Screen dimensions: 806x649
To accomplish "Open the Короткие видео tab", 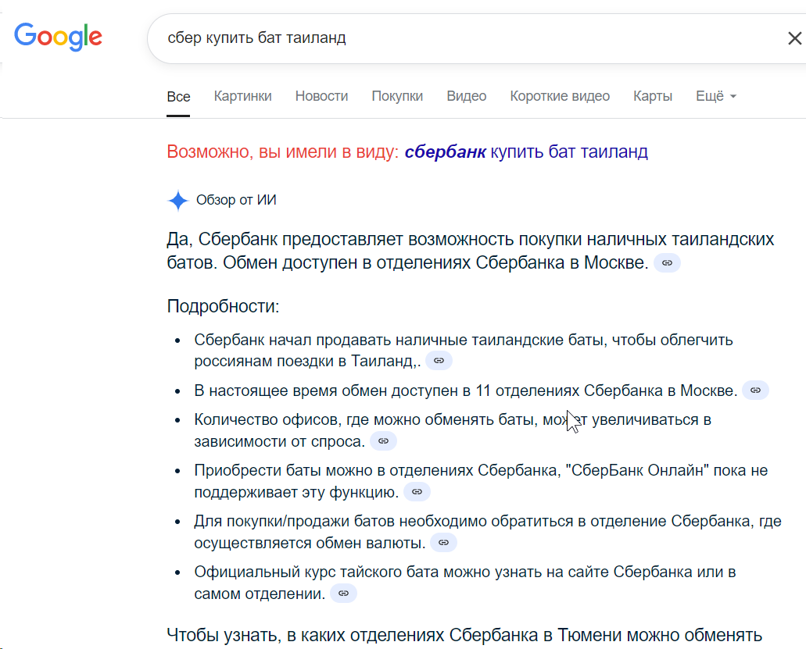I will [560, 96].
